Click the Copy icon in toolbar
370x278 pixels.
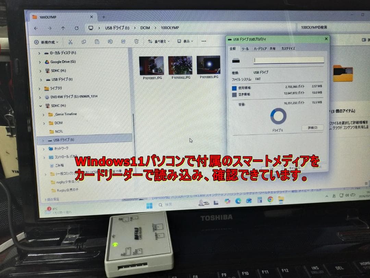84,42
